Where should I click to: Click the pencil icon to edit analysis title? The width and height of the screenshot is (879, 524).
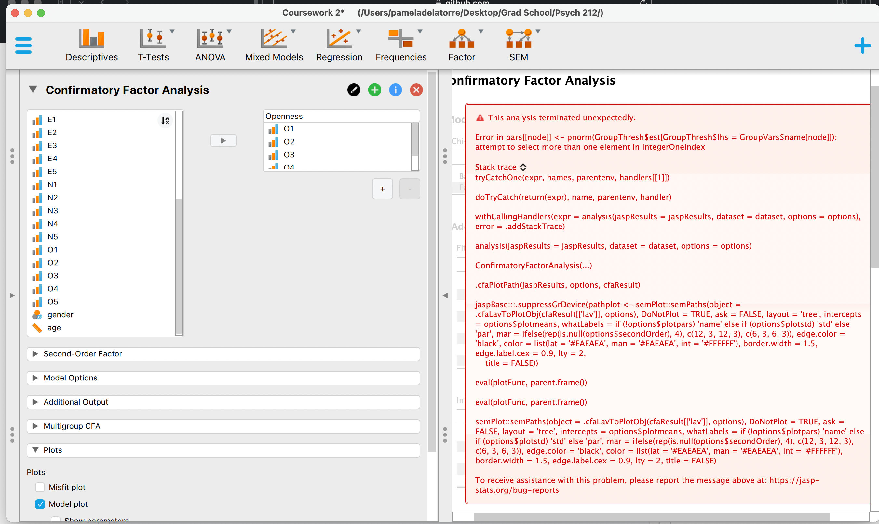(354, 90)
